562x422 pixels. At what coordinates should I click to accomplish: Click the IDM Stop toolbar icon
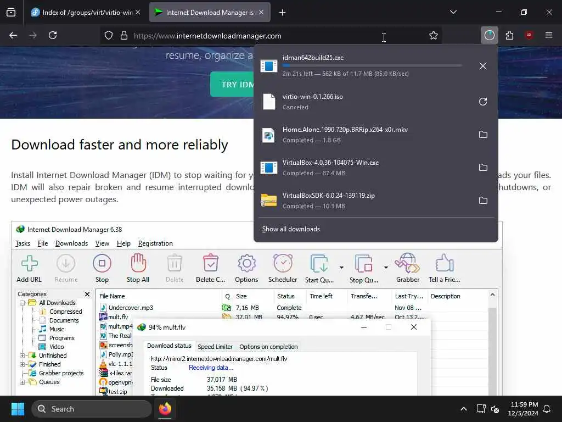coord(102,268)
